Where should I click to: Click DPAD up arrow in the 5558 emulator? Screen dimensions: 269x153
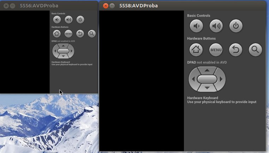pos(207,70)
